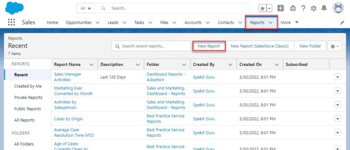Image resolution: width=350 pixels, height=150 pixels.
Task: Open the Trailhead guidance icon
Action: pos(293,8)
